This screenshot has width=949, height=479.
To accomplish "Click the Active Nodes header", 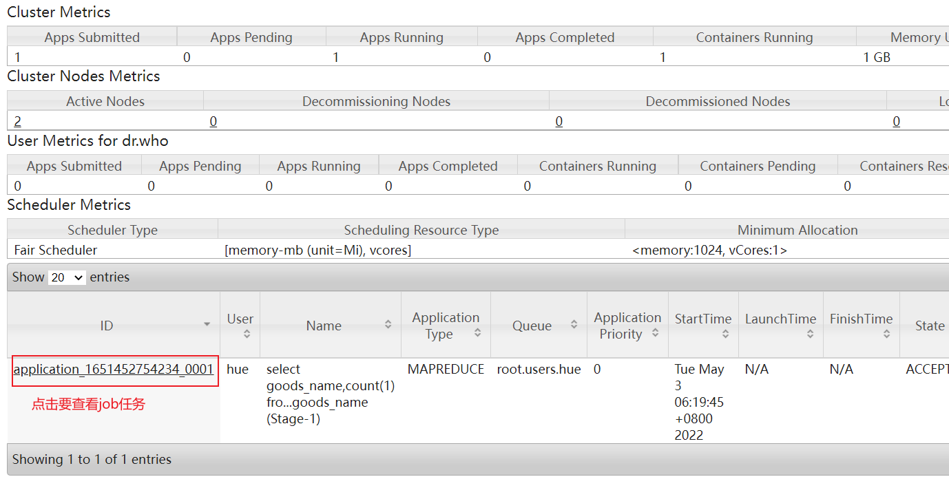I will 105,101.
